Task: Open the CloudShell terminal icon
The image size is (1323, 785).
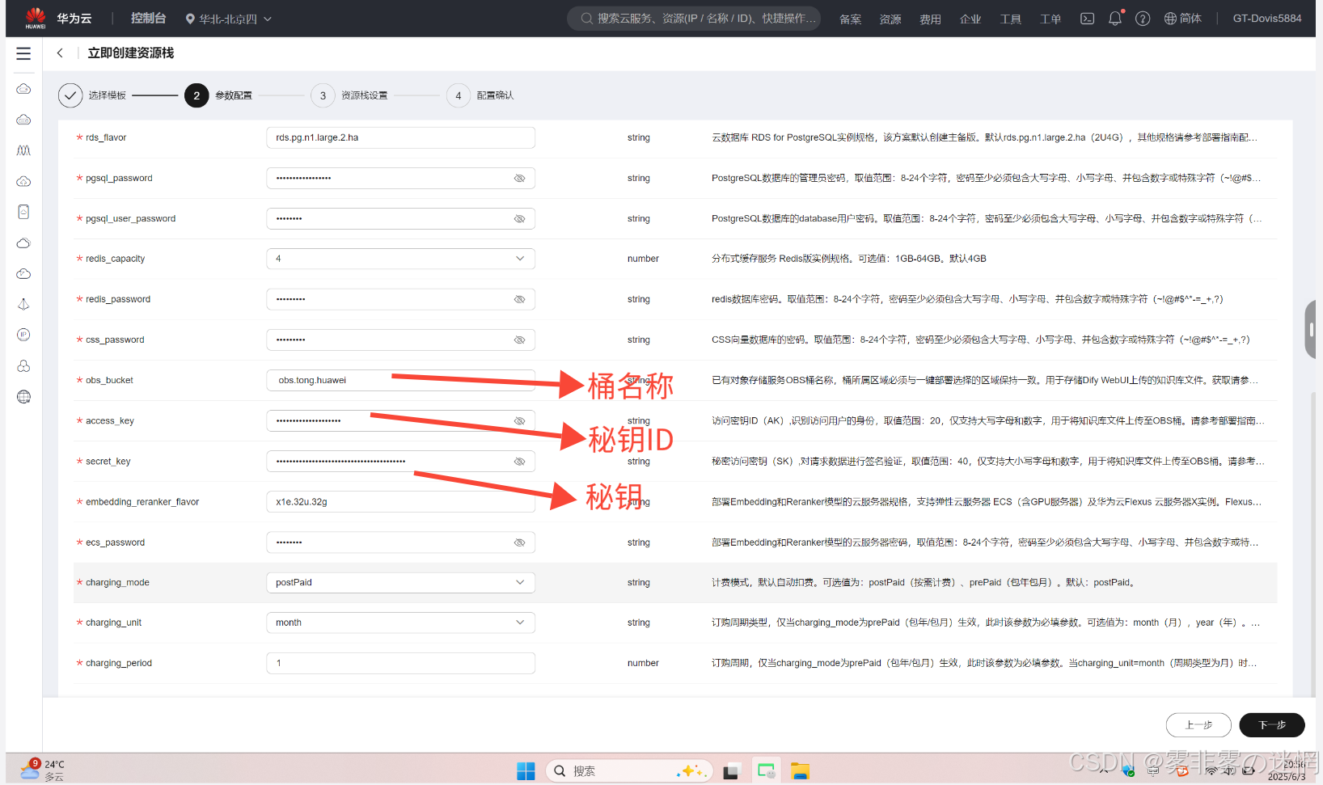Action: [1088, 19]
